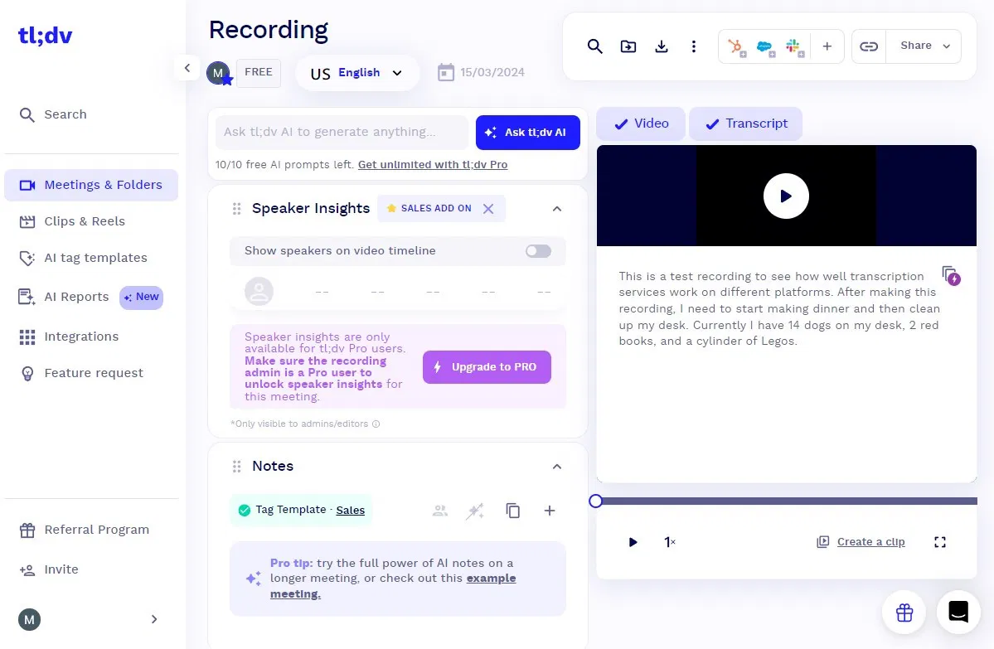994x649 pixels.
Task: Open the three-dot more options menu
Action: 694,46
